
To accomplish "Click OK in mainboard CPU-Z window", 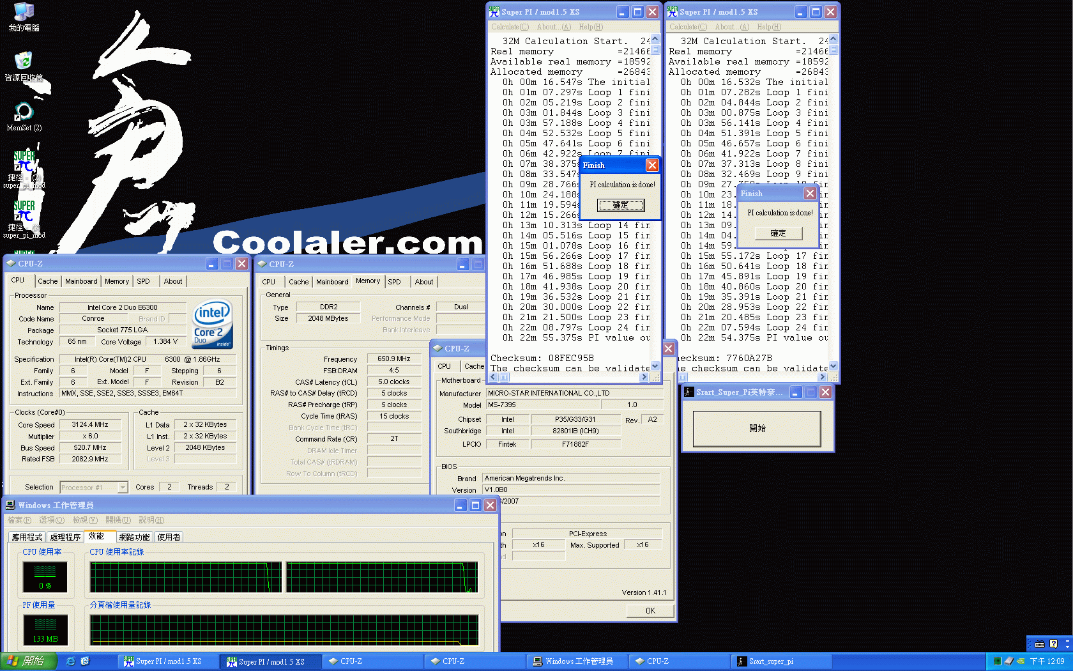I will 650,611.
